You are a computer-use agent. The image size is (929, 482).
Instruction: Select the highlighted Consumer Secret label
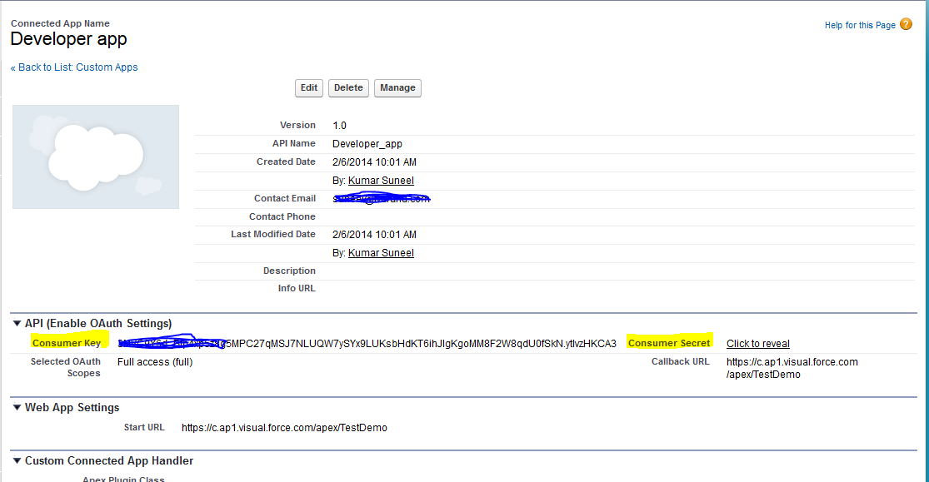coord(668,342)
